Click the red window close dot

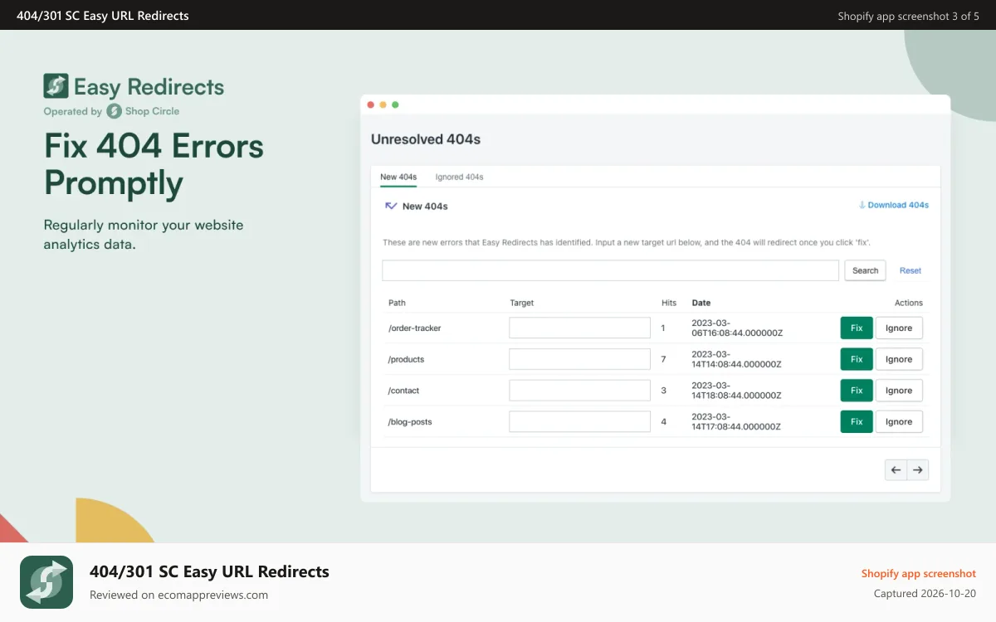[x=370, y=104]
